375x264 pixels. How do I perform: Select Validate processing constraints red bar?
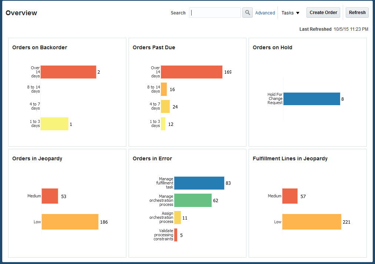pos(176,235)
